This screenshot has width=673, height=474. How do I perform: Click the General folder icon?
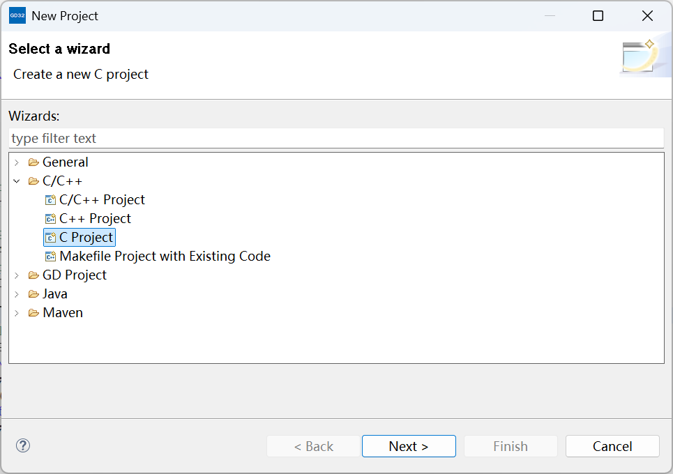[x=33, y=162]
